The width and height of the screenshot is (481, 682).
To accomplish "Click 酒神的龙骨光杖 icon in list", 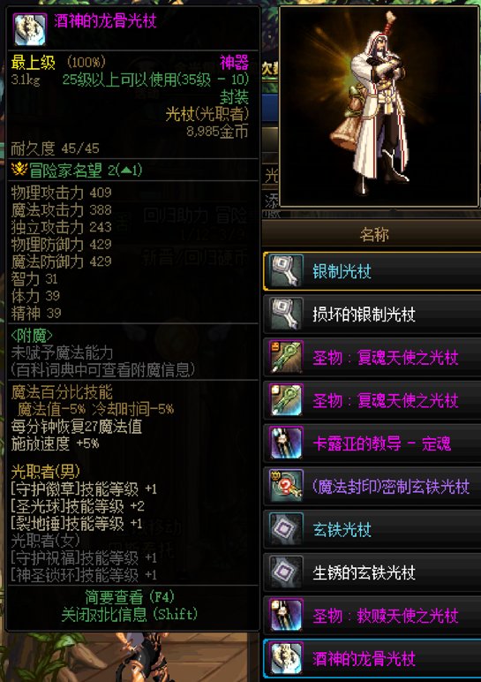I will click(286, 658).
